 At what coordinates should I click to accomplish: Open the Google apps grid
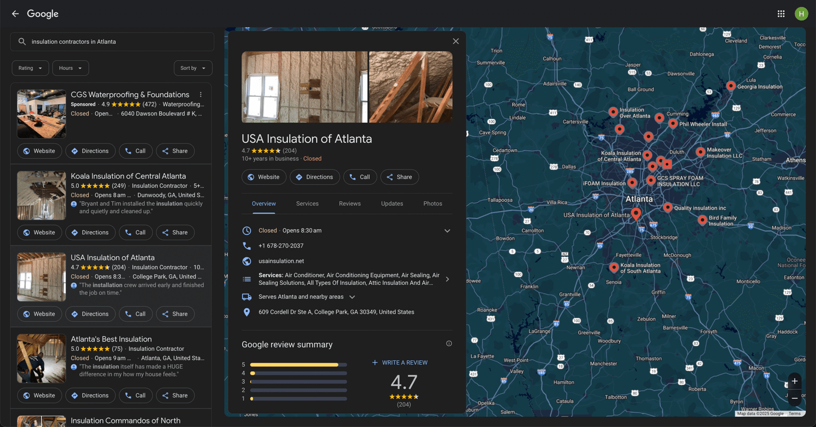point(781,14)
